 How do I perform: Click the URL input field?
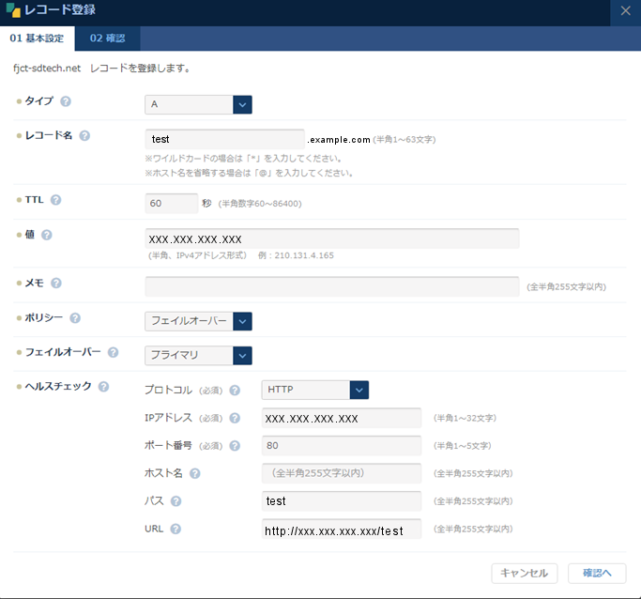[342, 530]
